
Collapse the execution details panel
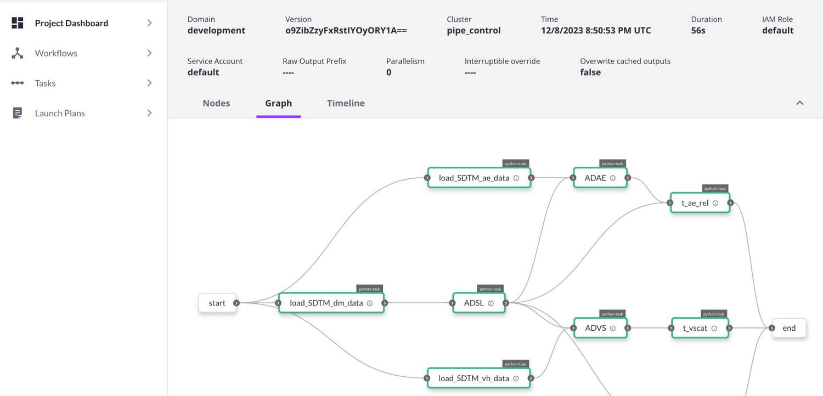click(799, 103)
